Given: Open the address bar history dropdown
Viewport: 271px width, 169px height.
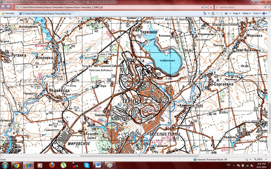Looking at the screenshot, I should [202, 7].
